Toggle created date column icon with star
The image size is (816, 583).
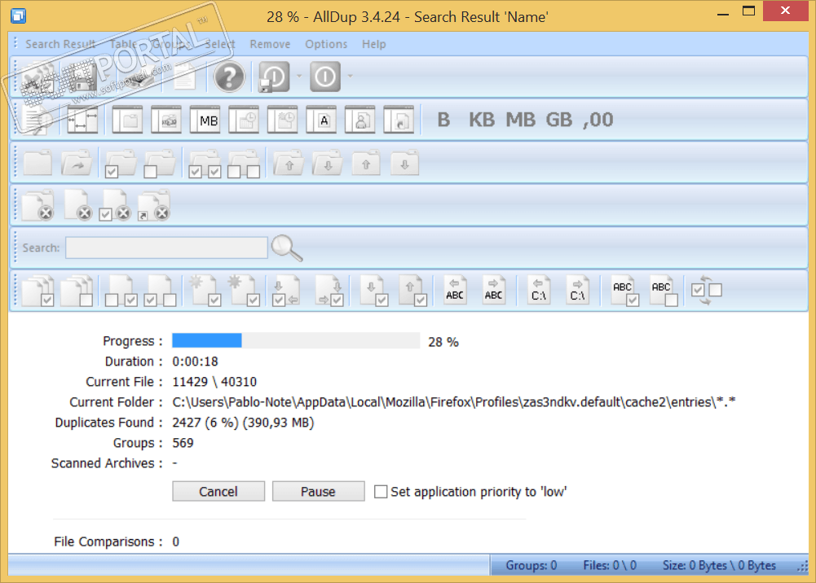tap(283, 120)
